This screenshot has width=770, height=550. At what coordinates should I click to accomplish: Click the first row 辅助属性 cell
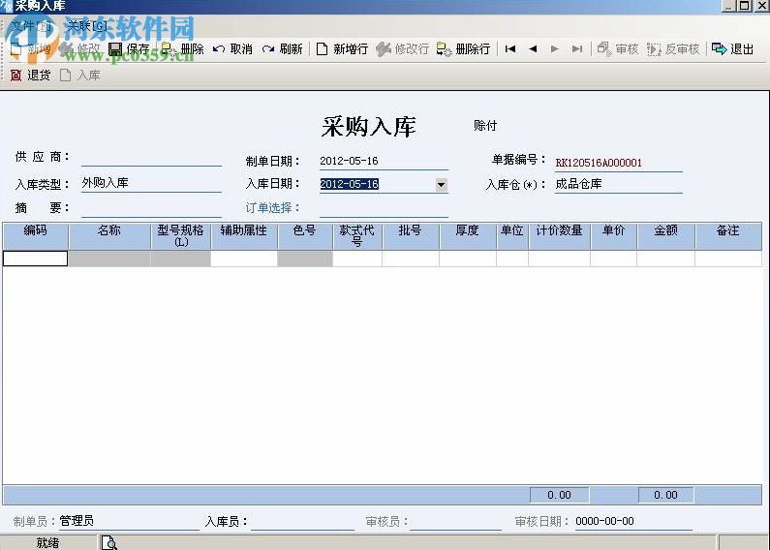click(x=244, y=259)
